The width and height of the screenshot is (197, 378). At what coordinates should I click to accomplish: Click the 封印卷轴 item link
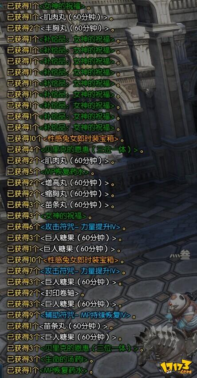[x=60, y=293]
